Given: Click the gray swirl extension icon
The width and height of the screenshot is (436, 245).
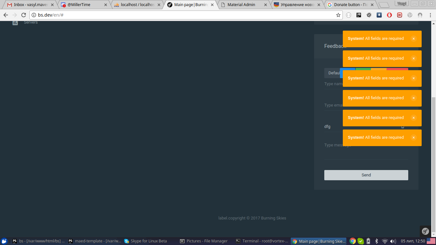Looking at the screenshot, I should (410, 15).
